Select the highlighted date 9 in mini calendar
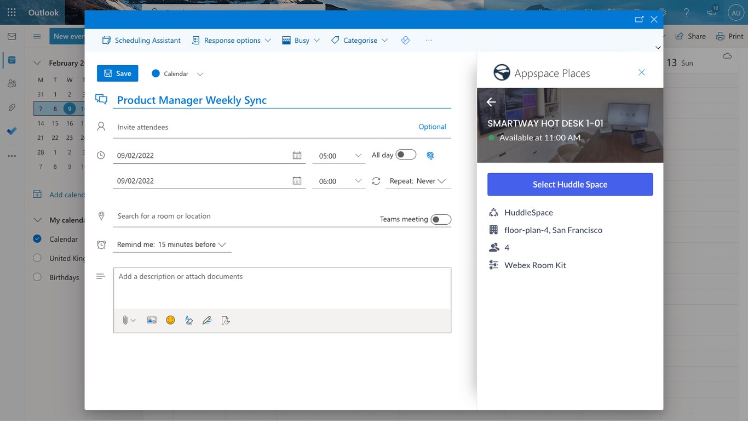Image resolution: width=748 pixels, height=421 pixels. tap(70, 109)
